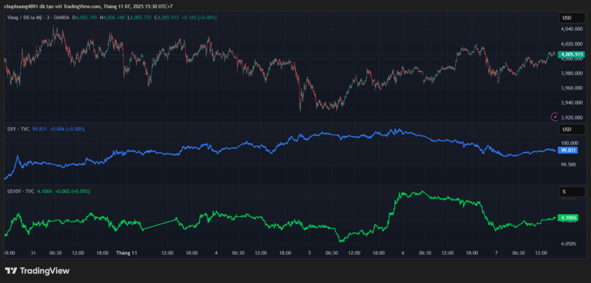The height and width of the screenshot is (283, 591).
Task: Click the 31 date marker on time axis
Action: point(33,253)
